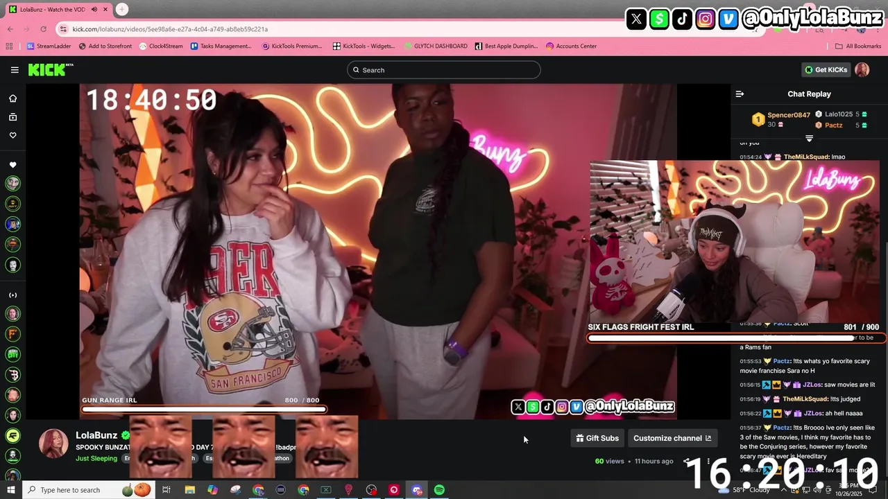
Task: Open Best Apple Dumplin bookmark
Action: [x=506, y=46]
